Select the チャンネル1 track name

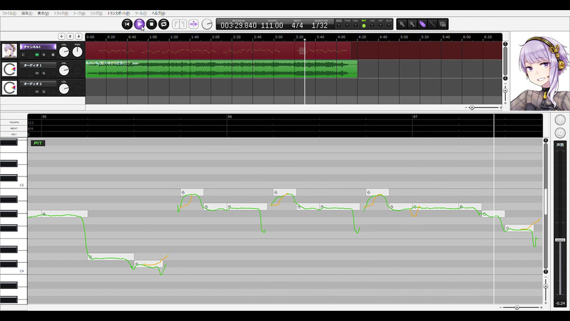pos(38,46)
